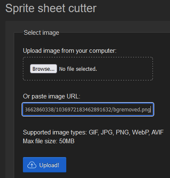170x178 pixels.
Task: Click the 'Sprite sheet cutter' heading
Action: click(51, 8)
